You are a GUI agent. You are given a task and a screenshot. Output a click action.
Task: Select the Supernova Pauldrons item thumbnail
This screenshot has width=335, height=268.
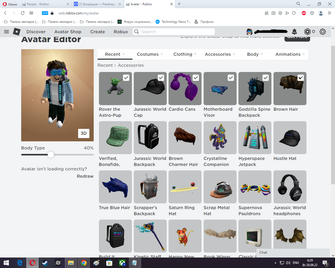coord(255,187)
